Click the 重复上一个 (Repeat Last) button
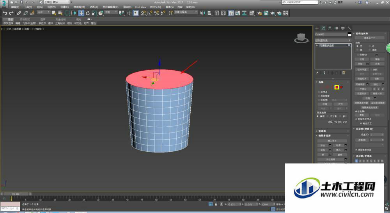This screenshot has width=390, height=213. pos(370,38)
